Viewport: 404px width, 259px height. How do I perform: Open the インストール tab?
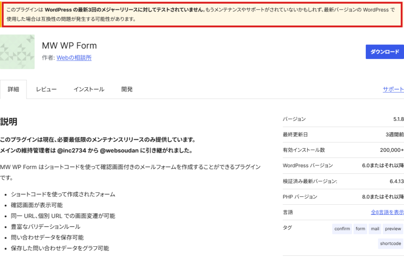click(89, 89)
